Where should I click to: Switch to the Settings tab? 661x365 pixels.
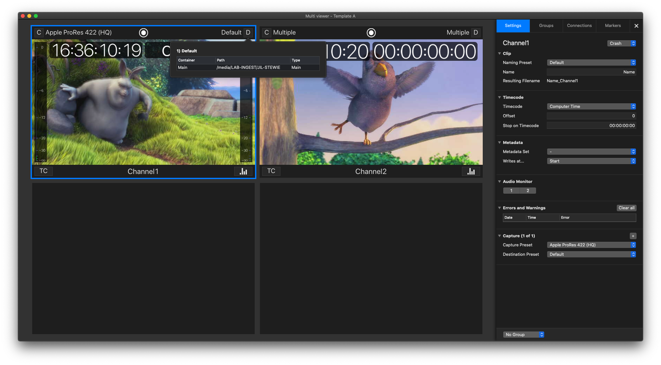coord(513,26)
